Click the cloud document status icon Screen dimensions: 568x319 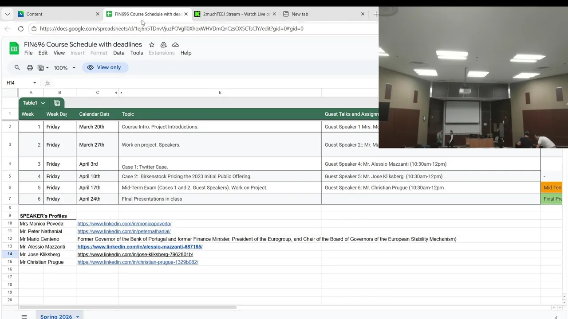175,45
